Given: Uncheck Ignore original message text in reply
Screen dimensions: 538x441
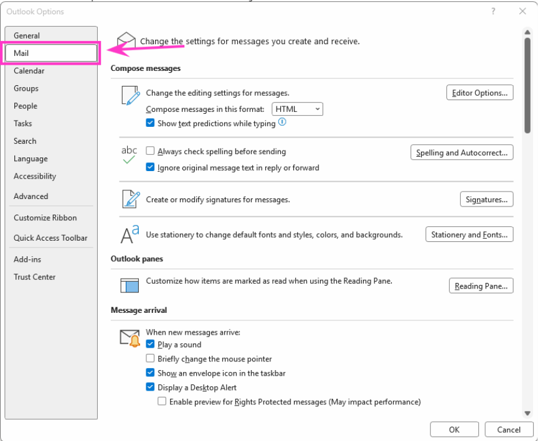Looking at the screenshot, I should click(x=150, y=167).
